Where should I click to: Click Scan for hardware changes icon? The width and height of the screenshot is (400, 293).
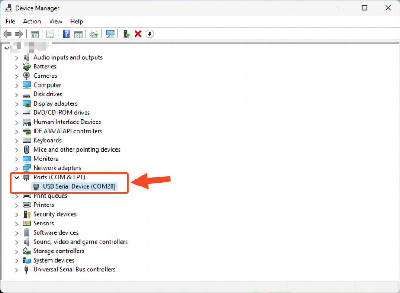coord(110,34)
